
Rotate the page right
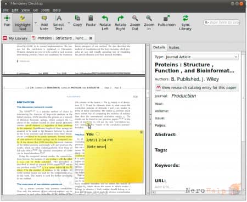[x=120, y=23]
